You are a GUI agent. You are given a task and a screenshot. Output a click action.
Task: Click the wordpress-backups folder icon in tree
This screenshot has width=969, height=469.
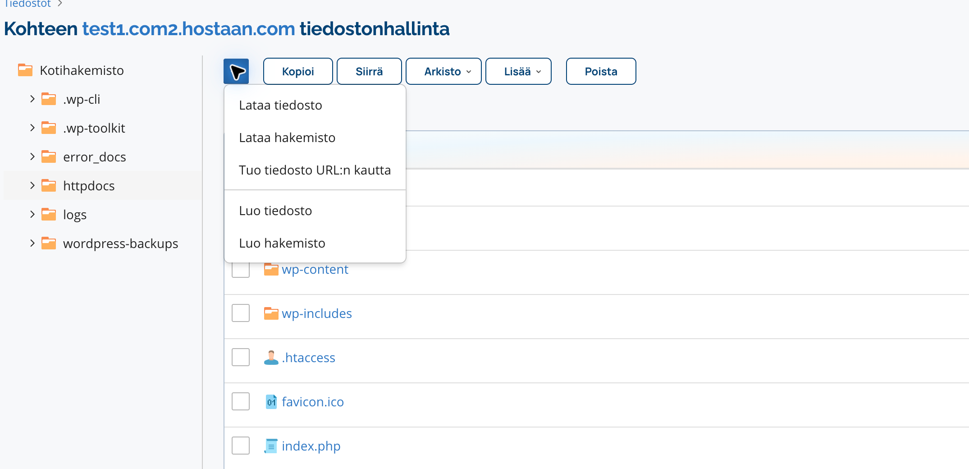(49, 243)
